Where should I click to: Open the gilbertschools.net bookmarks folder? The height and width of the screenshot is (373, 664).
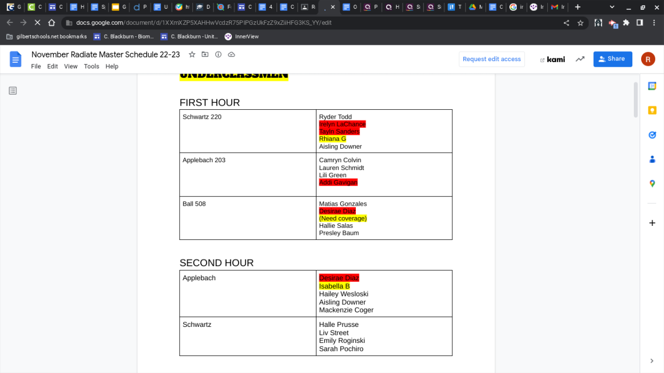[46, 37]
